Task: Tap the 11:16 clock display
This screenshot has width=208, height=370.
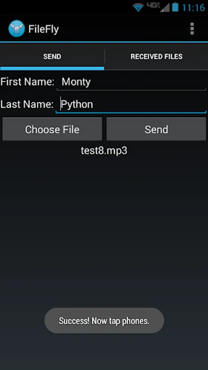Action: point(193,7)
